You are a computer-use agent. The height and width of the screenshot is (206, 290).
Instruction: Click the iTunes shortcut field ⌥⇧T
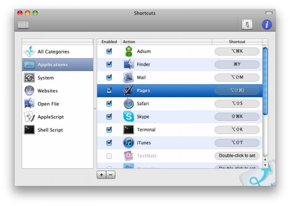237,143
